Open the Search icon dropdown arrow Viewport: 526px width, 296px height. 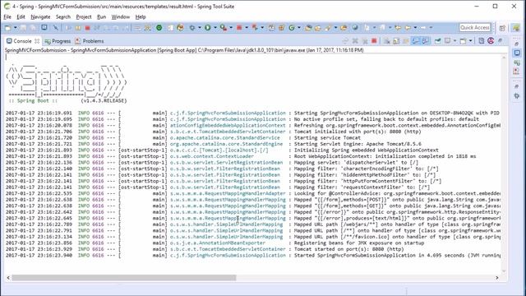point(335,28)
